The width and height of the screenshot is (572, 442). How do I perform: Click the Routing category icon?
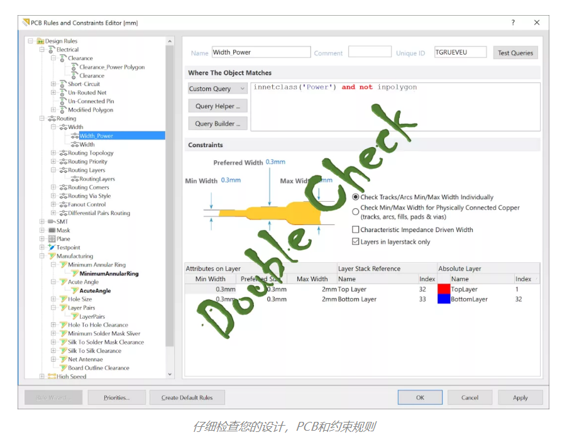(x=52, y=118)
